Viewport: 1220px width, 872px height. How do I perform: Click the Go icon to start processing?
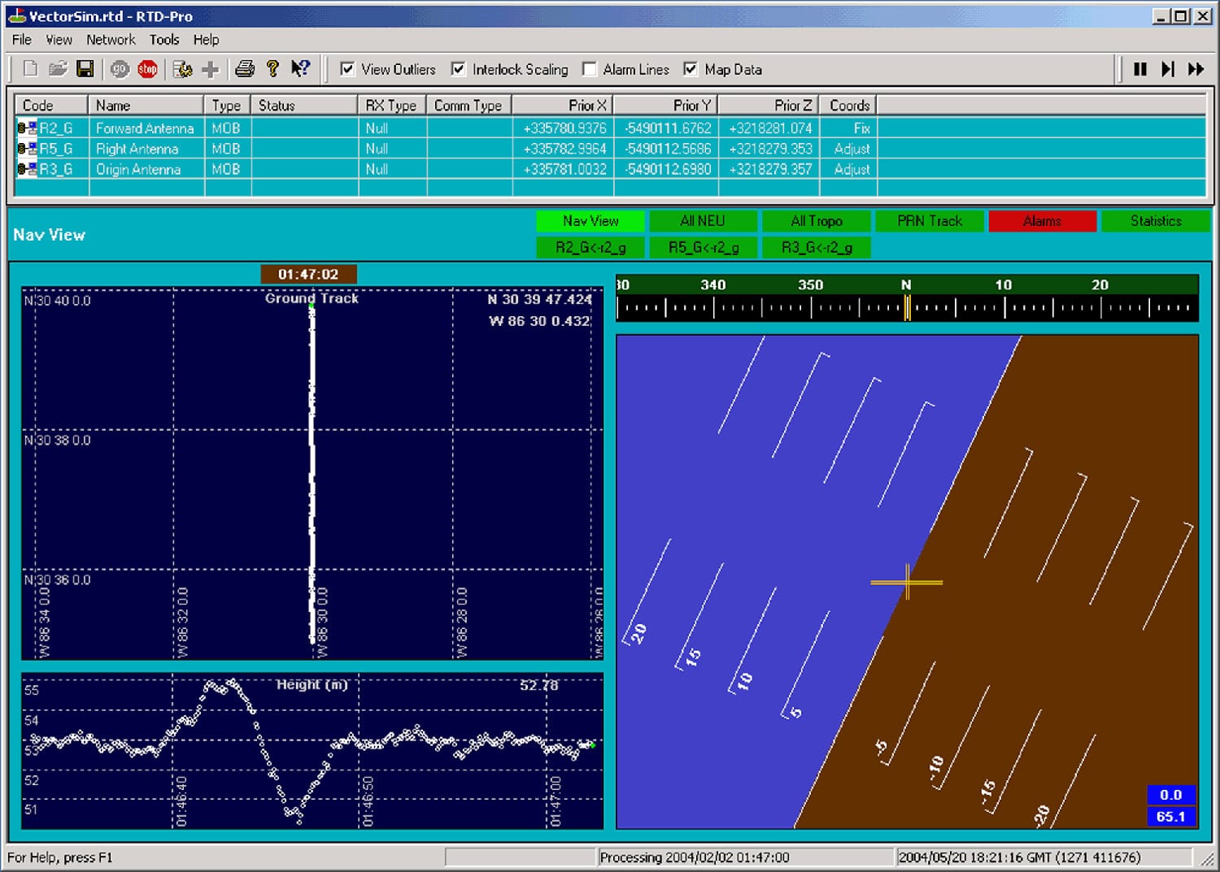120,69
